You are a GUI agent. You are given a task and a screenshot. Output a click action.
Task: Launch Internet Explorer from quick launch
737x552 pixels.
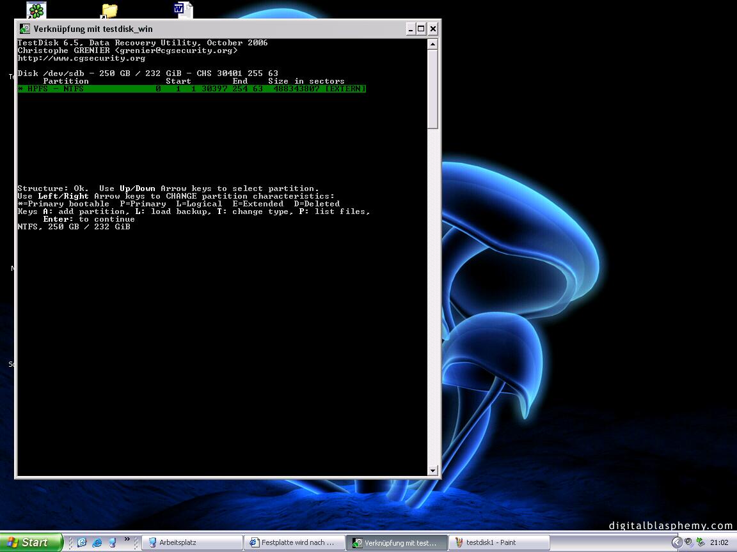tap(97, 542)
